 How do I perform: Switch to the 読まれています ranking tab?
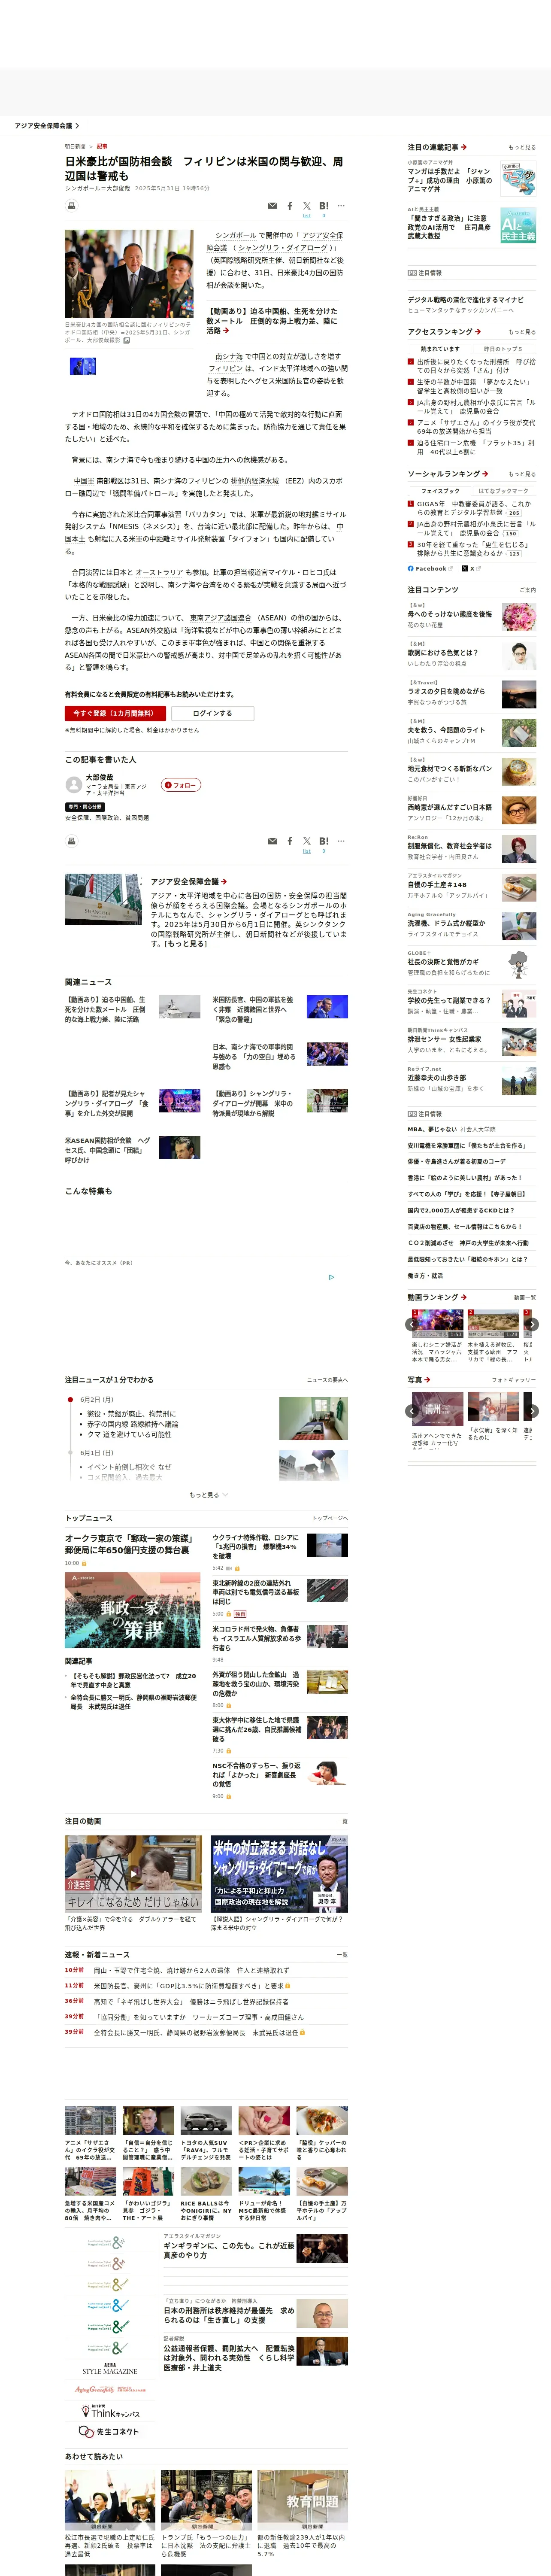click(440, 349)
